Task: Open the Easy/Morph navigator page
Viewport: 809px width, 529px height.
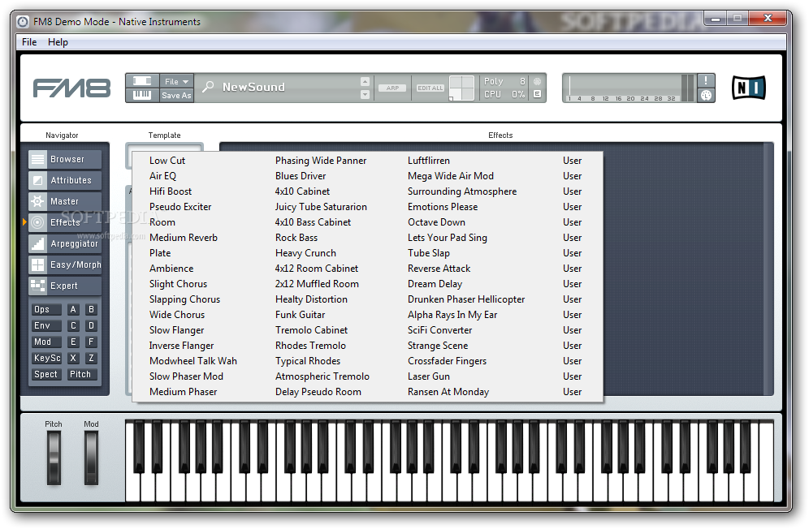Action: pos(65,264)
